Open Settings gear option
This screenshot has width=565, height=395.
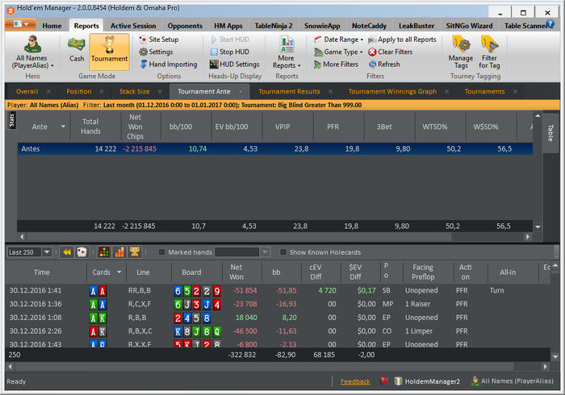157,52
